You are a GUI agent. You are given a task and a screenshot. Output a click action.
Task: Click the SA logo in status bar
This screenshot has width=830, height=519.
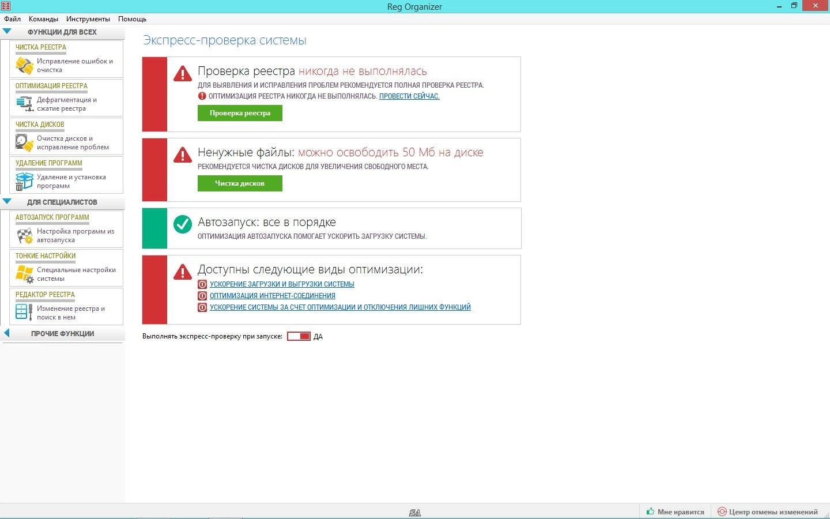415,512
